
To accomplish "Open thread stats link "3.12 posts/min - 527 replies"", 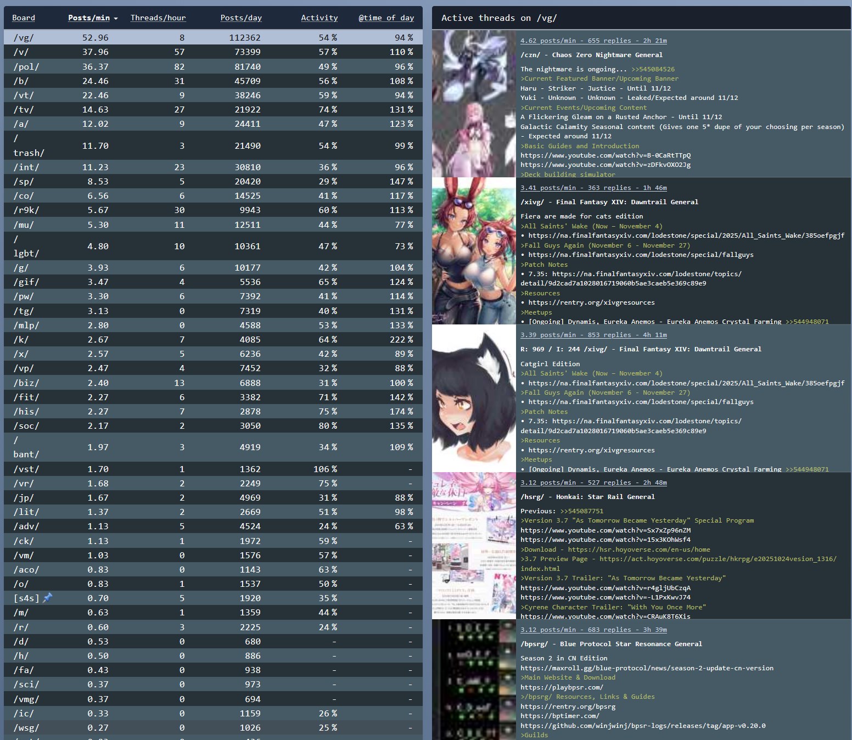I will click(x=593, y=483).
